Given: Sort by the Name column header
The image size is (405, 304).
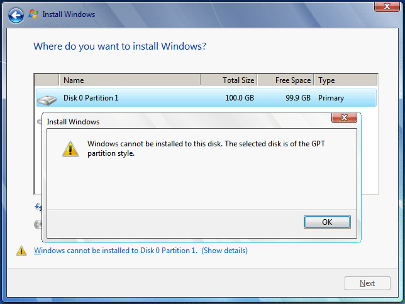Looking at the screenshot, I should pos(130,80).
